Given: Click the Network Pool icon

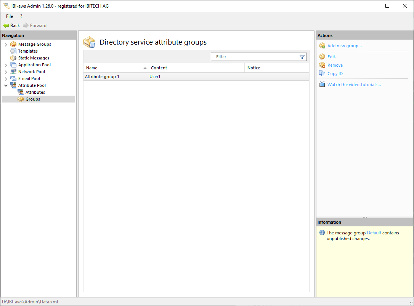Looking at the screenshot, I should [13, 72].
